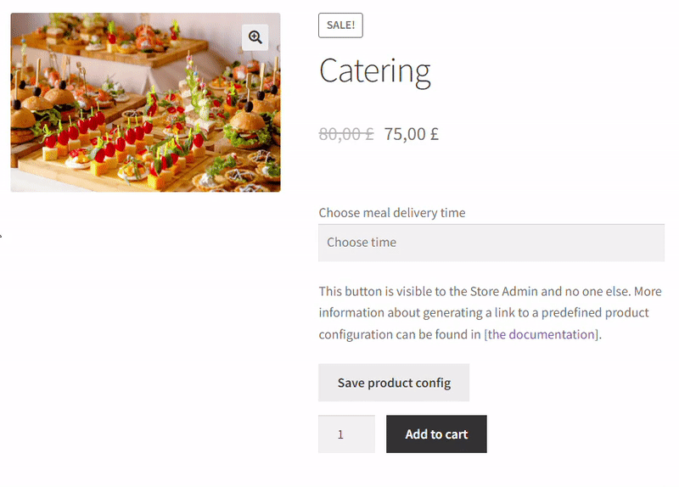The height and width of the screenshot is (487, 679).
Task: Click the magnifier zoom icon on product image
Action: tap(255, 37)
